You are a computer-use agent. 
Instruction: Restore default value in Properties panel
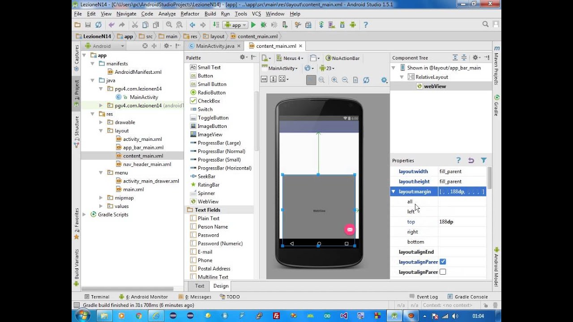click(x=471, y=160)
